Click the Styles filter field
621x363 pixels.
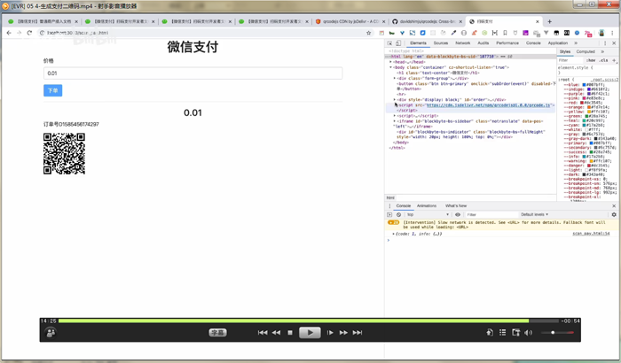(570, 60)
